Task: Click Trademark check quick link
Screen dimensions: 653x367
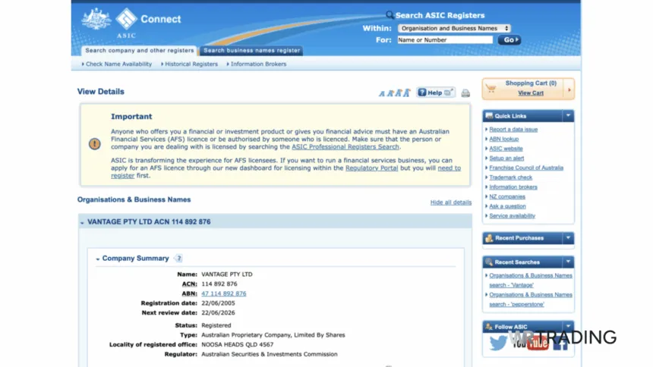Action: click(x=510, y=177)
